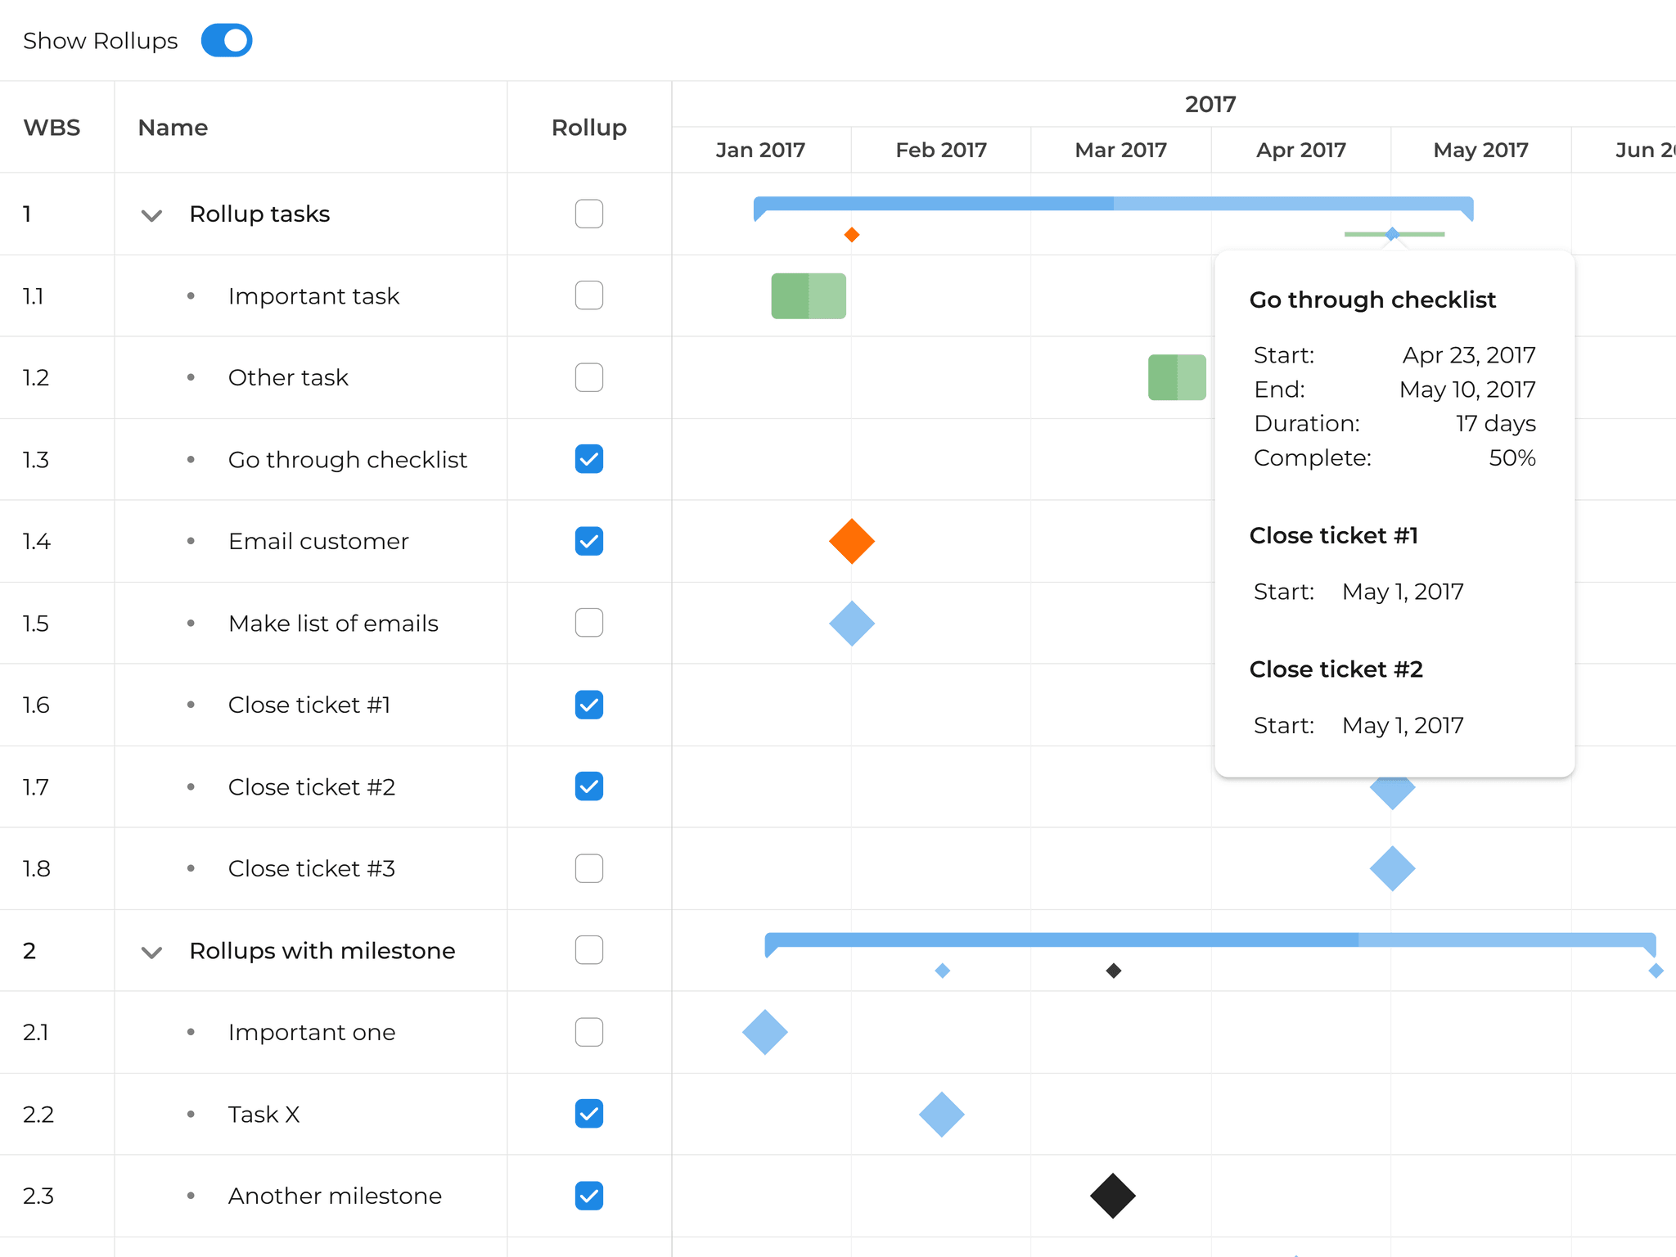Click the Name column header
The width and height of the screenshot is (1676, 1257).
click(x=173, y=128)
